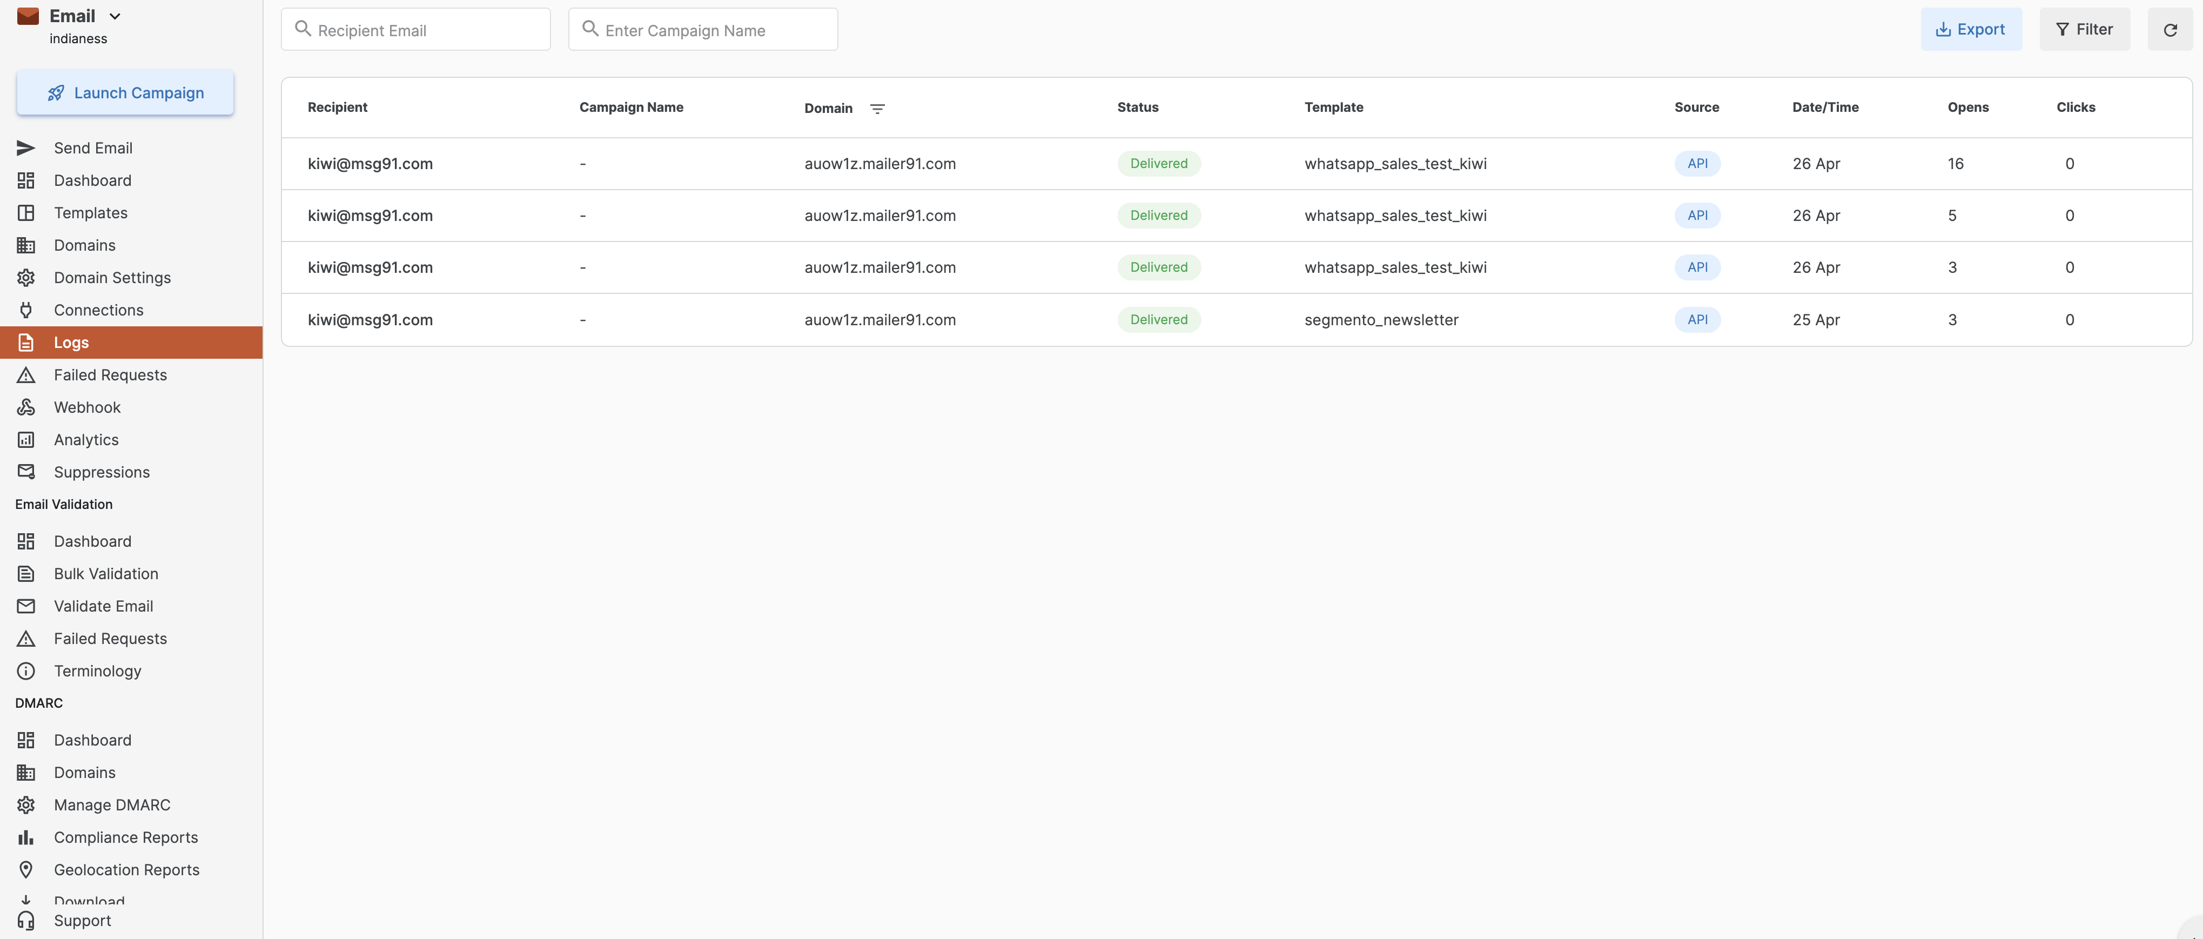Image resolution: width=2203 pixels, height=939 pixels.
Task: Click auow1z.mailer91.com in 16-opens row
Action: point(880,164)
